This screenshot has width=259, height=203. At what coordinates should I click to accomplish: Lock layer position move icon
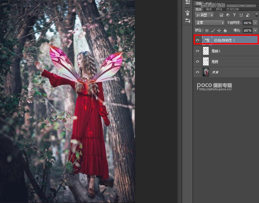pos(219,31)
